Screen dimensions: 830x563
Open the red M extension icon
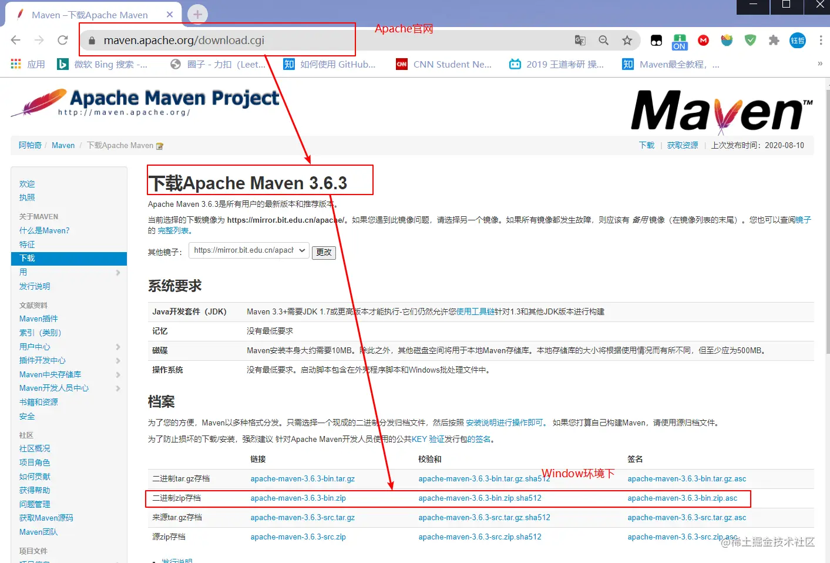pos(703,40)
